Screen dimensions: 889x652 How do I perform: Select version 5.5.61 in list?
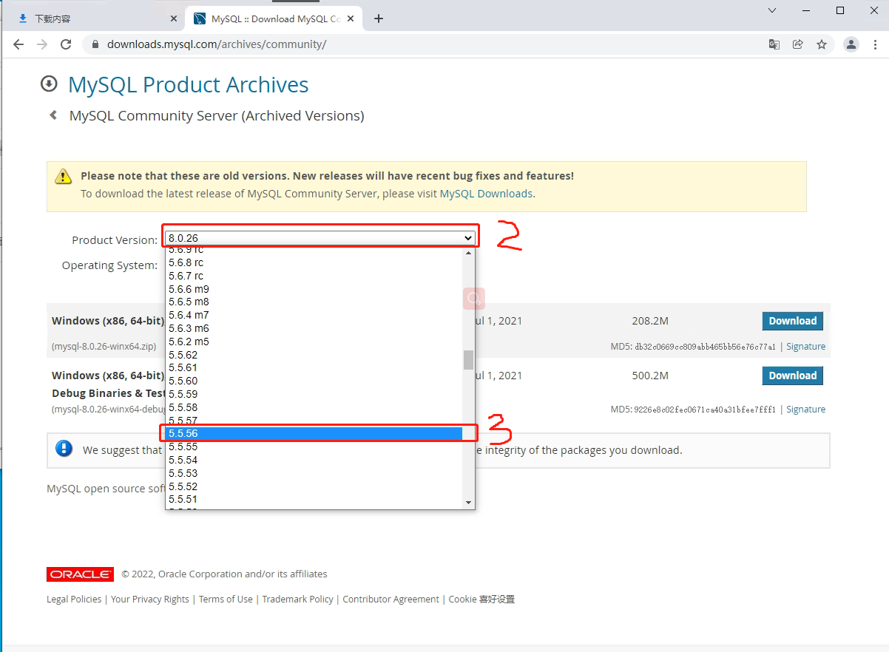click(314, 367)
